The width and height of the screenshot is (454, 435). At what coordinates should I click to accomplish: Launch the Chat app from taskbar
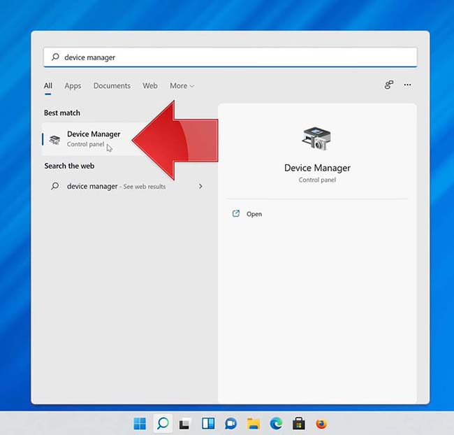point(230,424)
